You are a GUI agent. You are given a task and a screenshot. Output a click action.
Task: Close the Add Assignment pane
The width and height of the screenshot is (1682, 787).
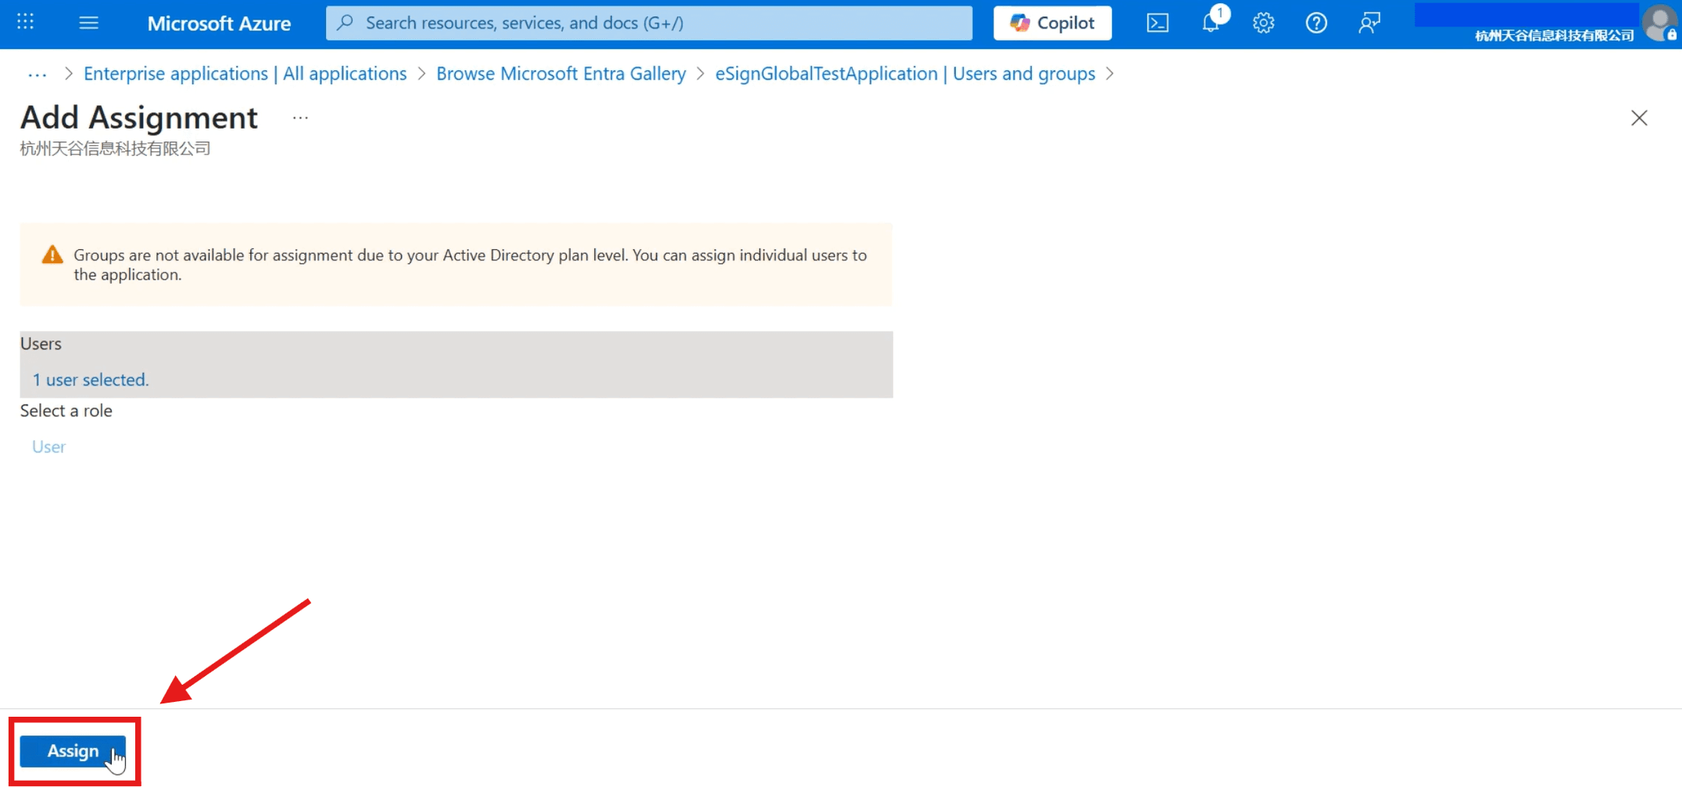point(1639,118)
